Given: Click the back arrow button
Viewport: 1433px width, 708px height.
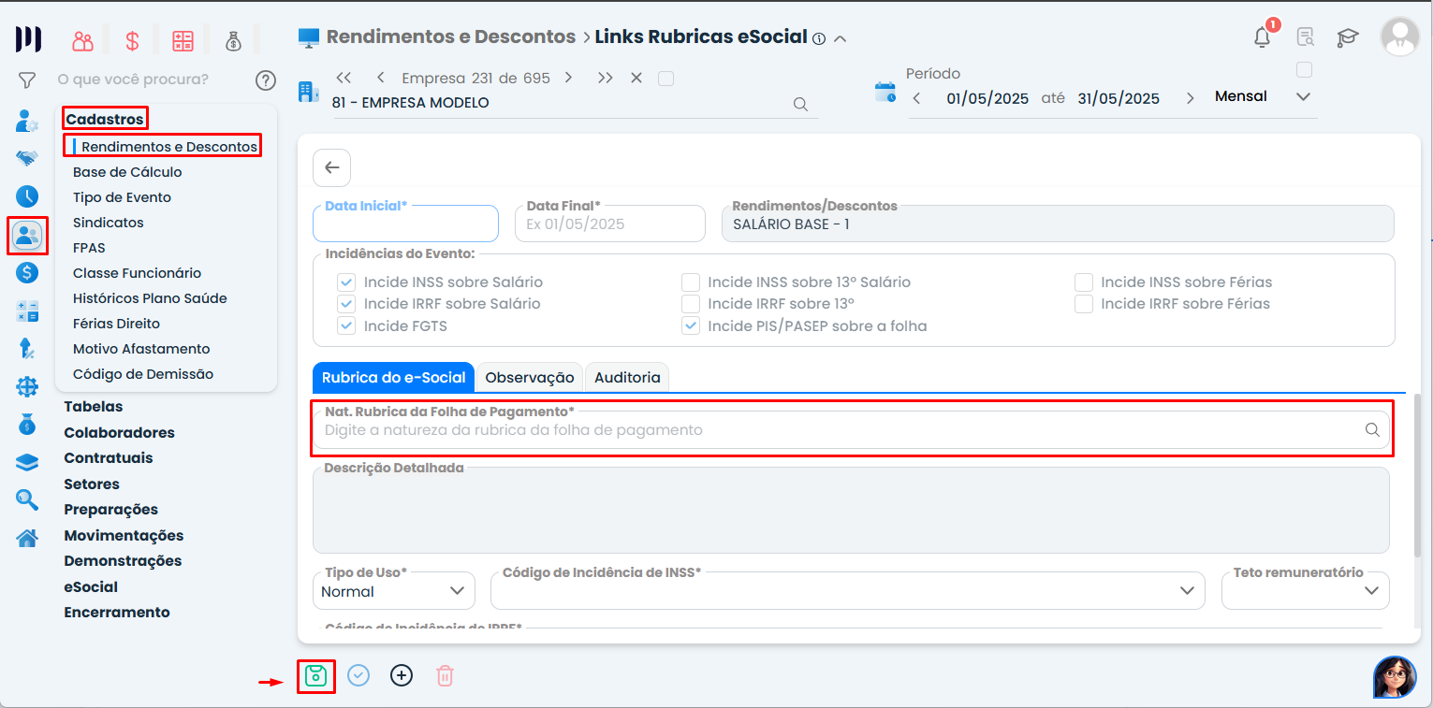Looking at the screenshot, I should [x=331, y=168].
